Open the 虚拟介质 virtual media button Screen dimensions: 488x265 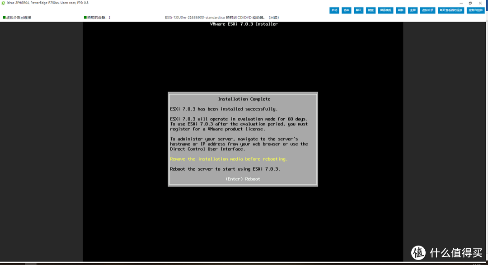(427, 10)
